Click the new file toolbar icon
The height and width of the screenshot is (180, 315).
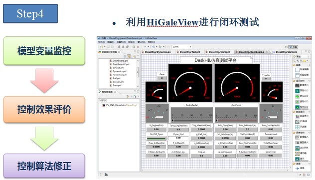point(102,47)
